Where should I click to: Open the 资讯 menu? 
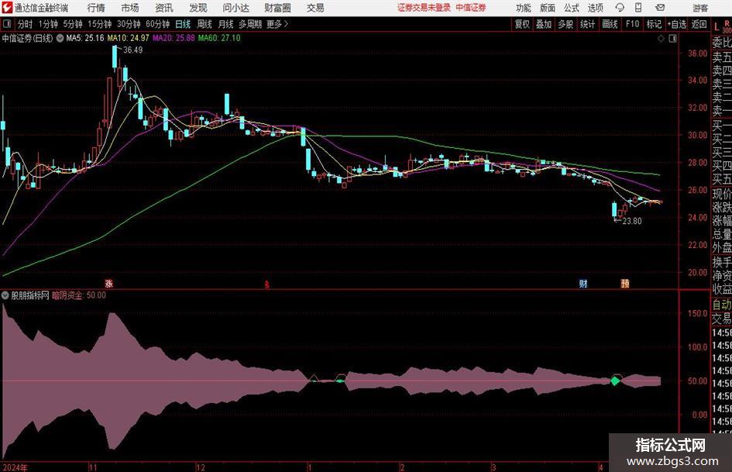(164, 8)
